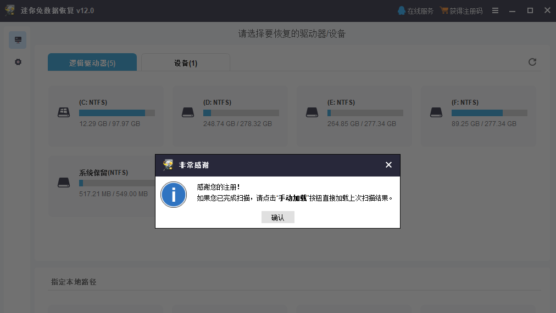The width and height of the screenshot is (556, 313).
Task: Click the blue info icon in dialog
Action: coord(174,195)
